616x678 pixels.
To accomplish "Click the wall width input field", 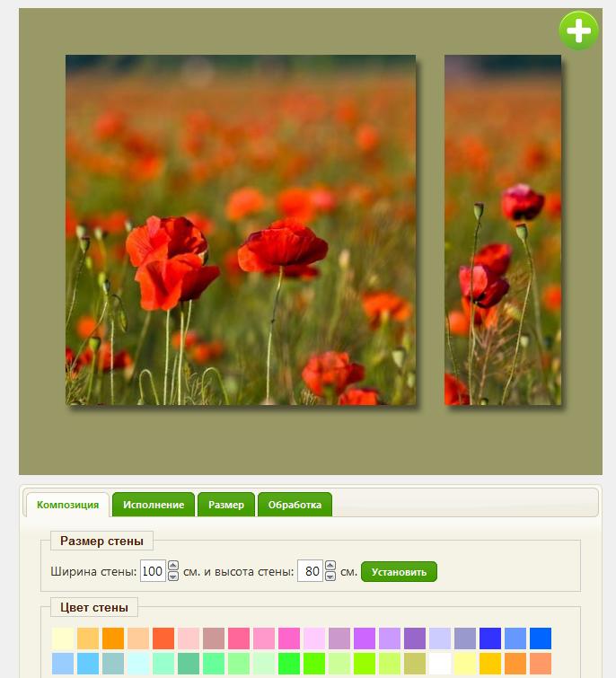I will [153, 571].
